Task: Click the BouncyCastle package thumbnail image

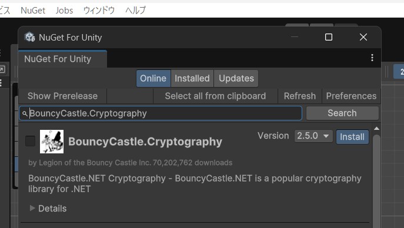Action: 52,142
